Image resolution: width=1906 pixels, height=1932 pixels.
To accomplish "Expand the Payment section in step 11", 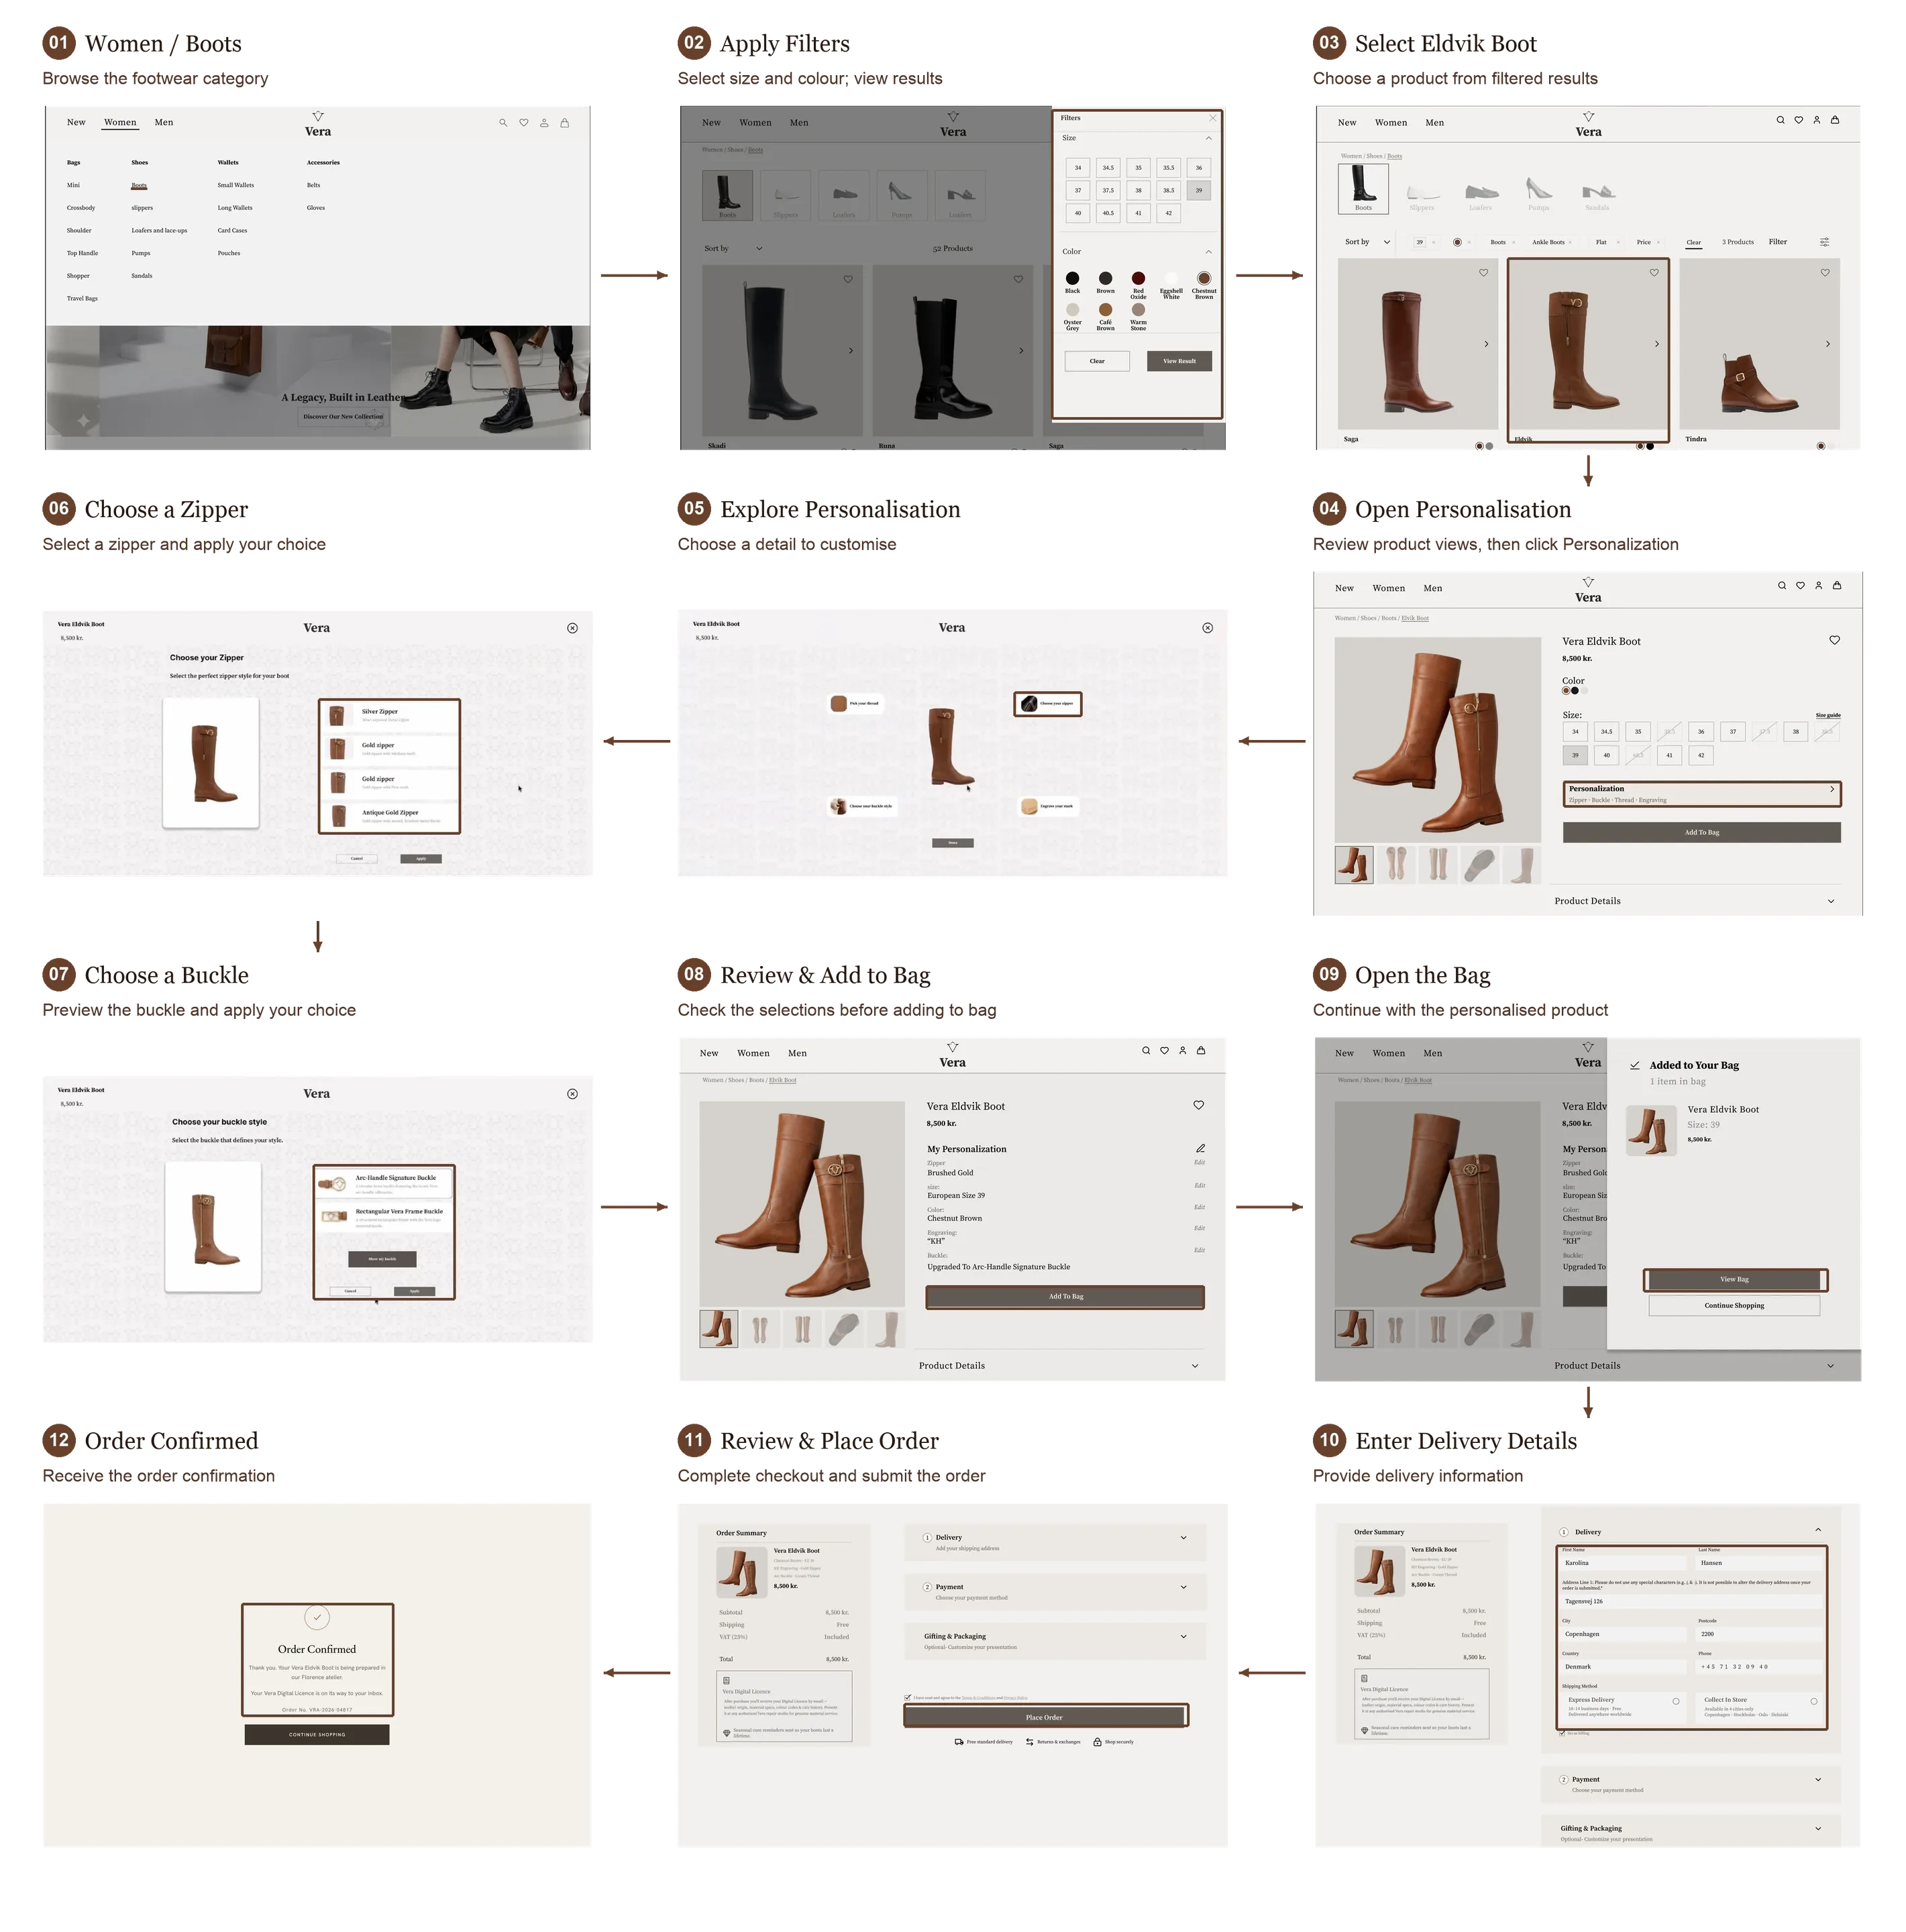I will coord(1183,1587).
